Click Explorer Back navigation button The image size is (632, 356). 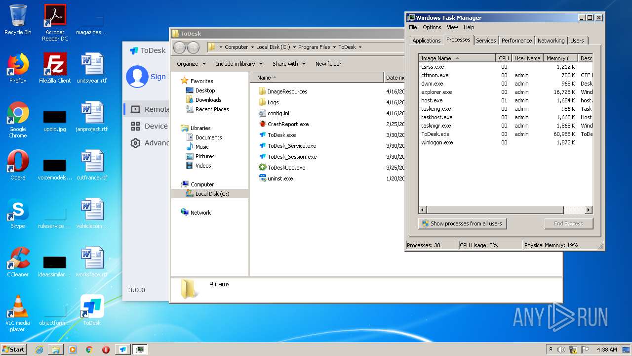[x=179, y=47]
